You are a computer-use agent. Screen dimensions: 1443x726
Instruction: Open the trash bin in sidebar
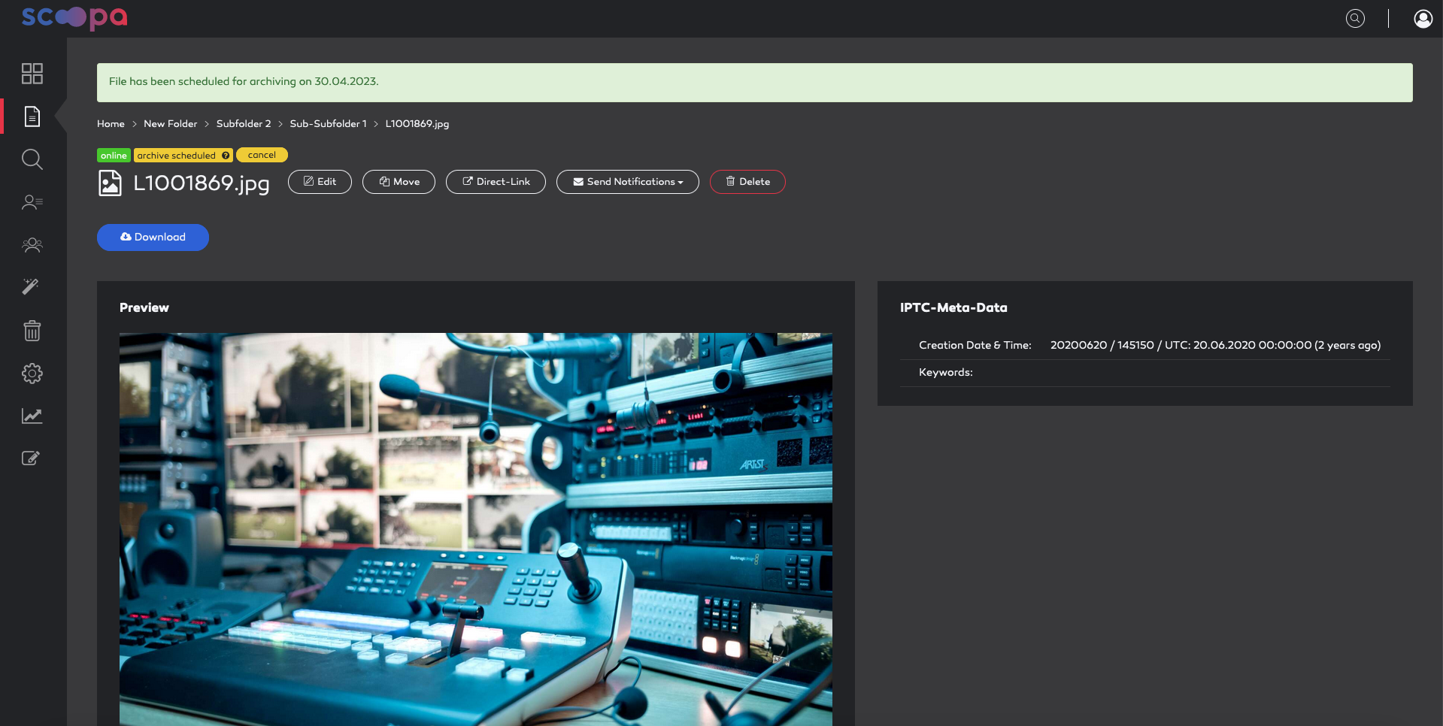coord(32,330)
